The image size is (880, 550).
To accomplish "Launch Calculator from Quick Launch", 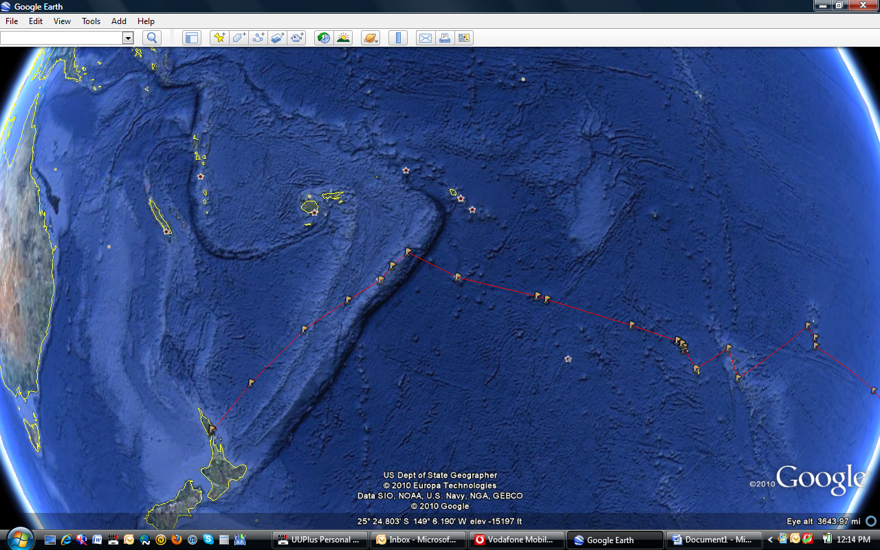I will [x=224, y=540].
